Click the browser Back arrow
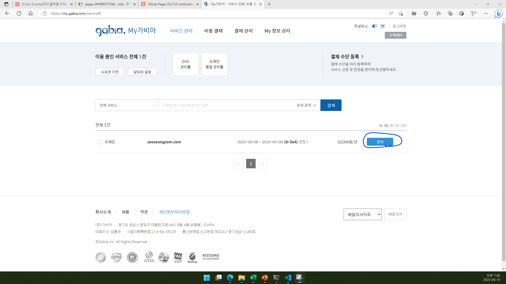506x284 pixels. coord(7,13)
